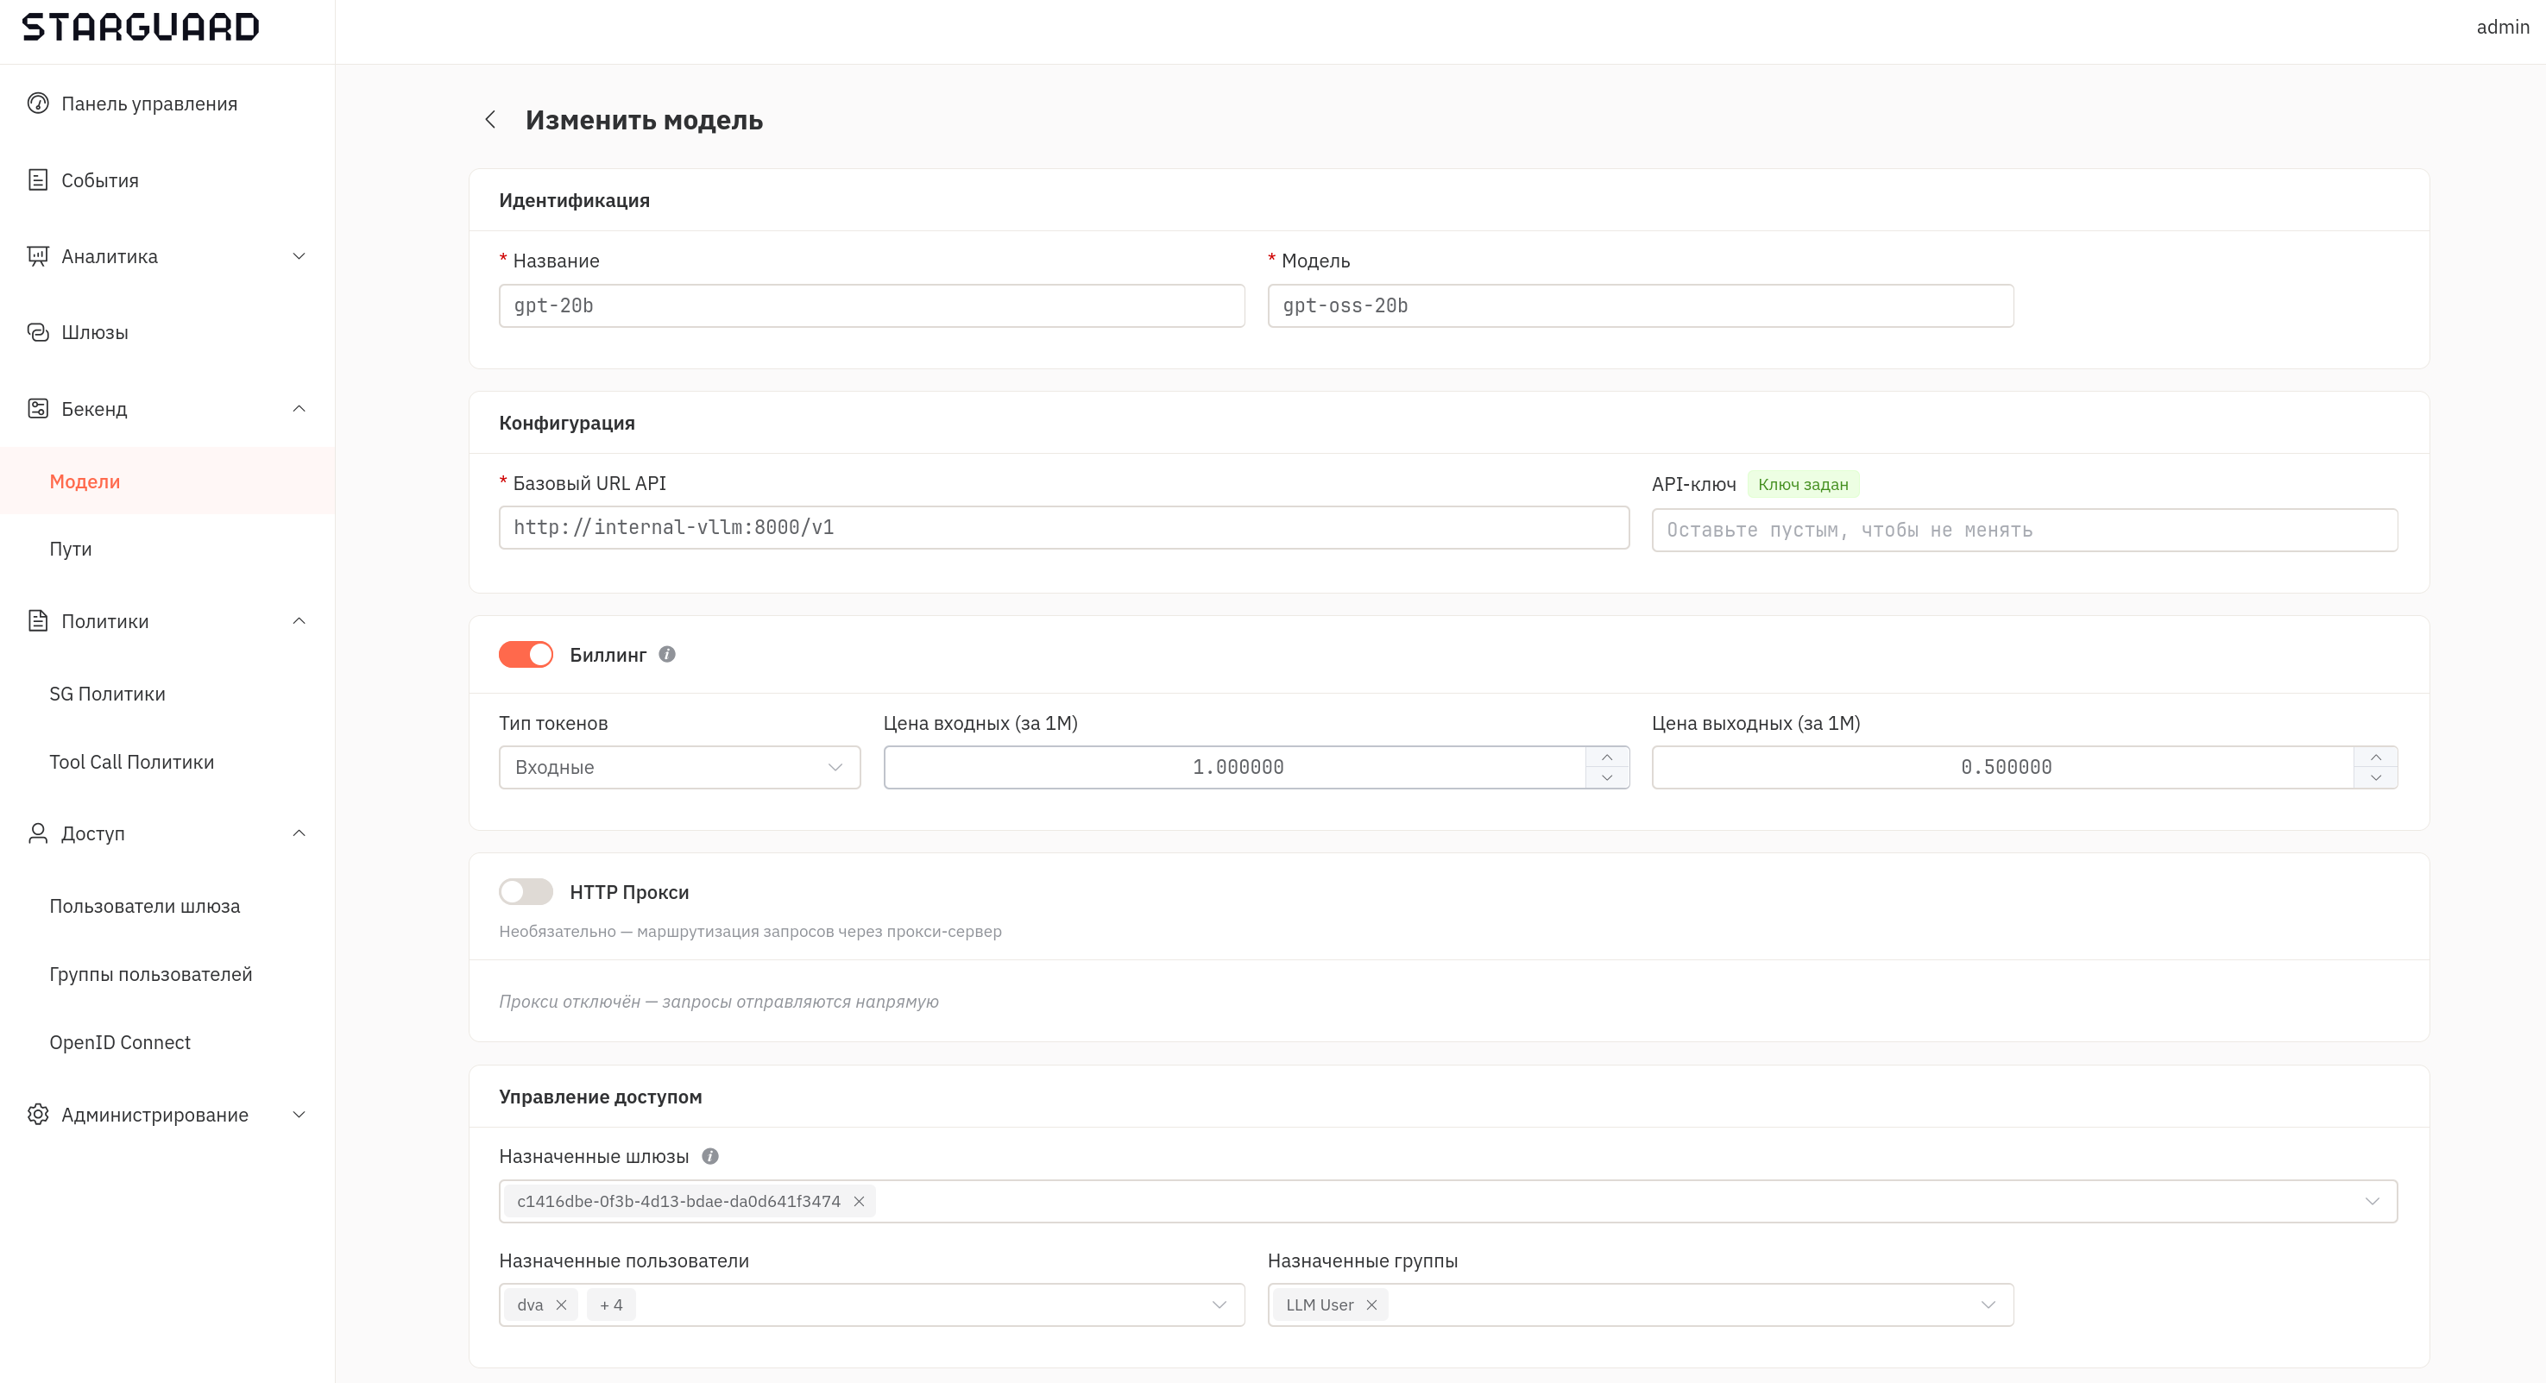This screenshot has width=2546, height=1383.
Task: Click the STARGUARD logo
Action: coord(141,27)
